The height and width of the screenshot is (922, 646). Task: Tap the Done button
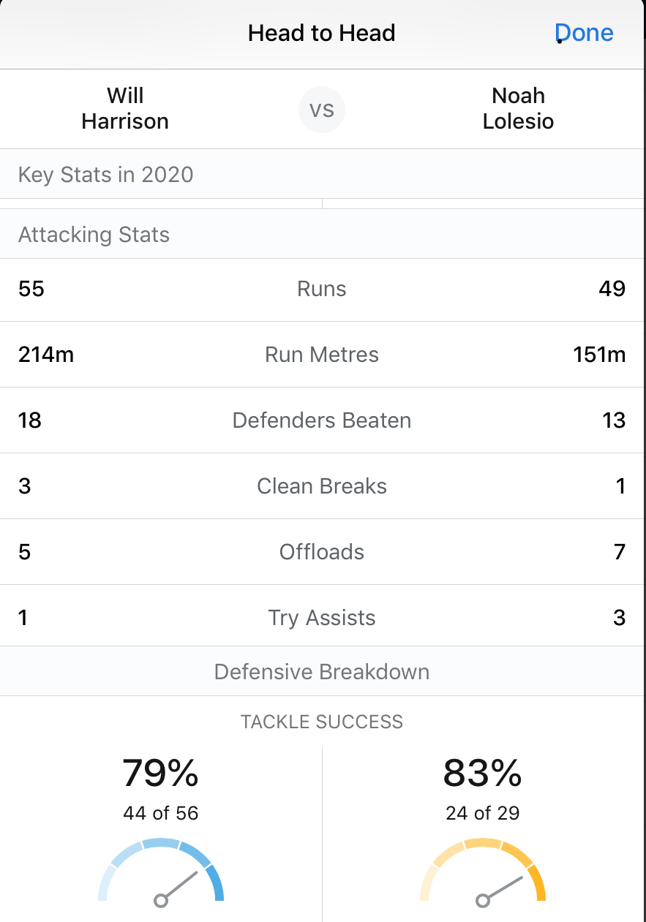pos(584,33)
